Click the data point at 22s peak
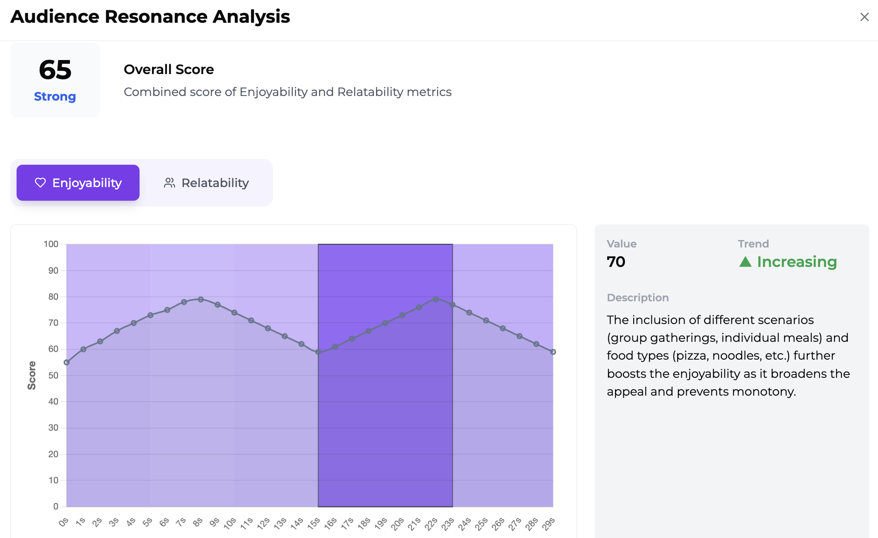The image size is (878, 538). click(x=436, y=299)
